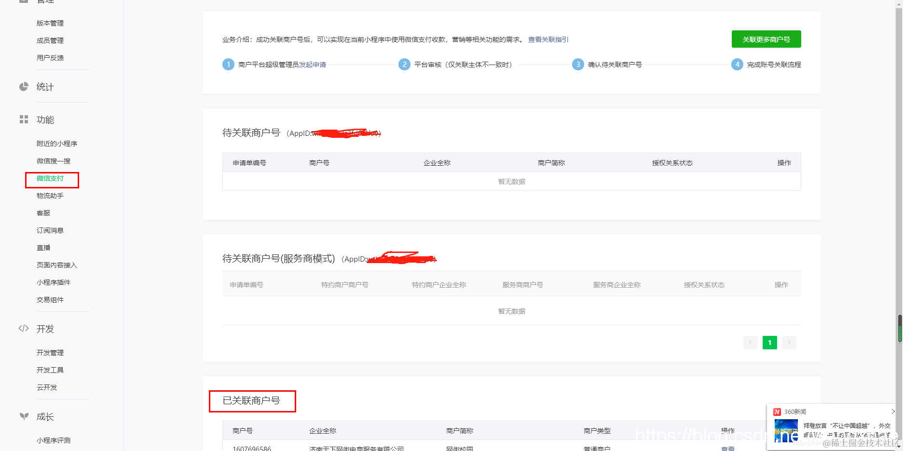903x451 pixels.
Task: Click the previous page arrow in pagination
Action: (750, 342)
